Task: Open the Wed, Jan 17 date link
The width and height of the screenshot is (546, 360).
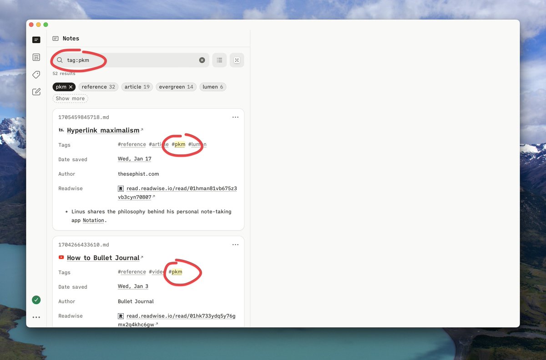Action: tap(135, 159)
